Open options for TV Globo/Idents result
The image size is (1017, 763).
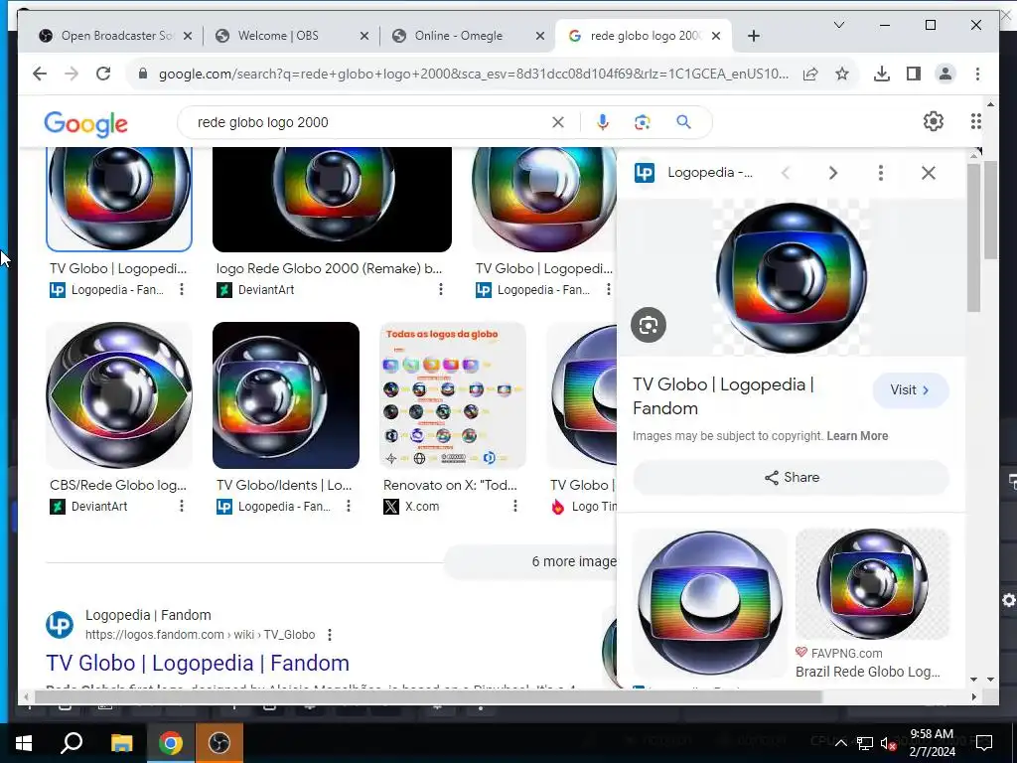click(349, 506)
